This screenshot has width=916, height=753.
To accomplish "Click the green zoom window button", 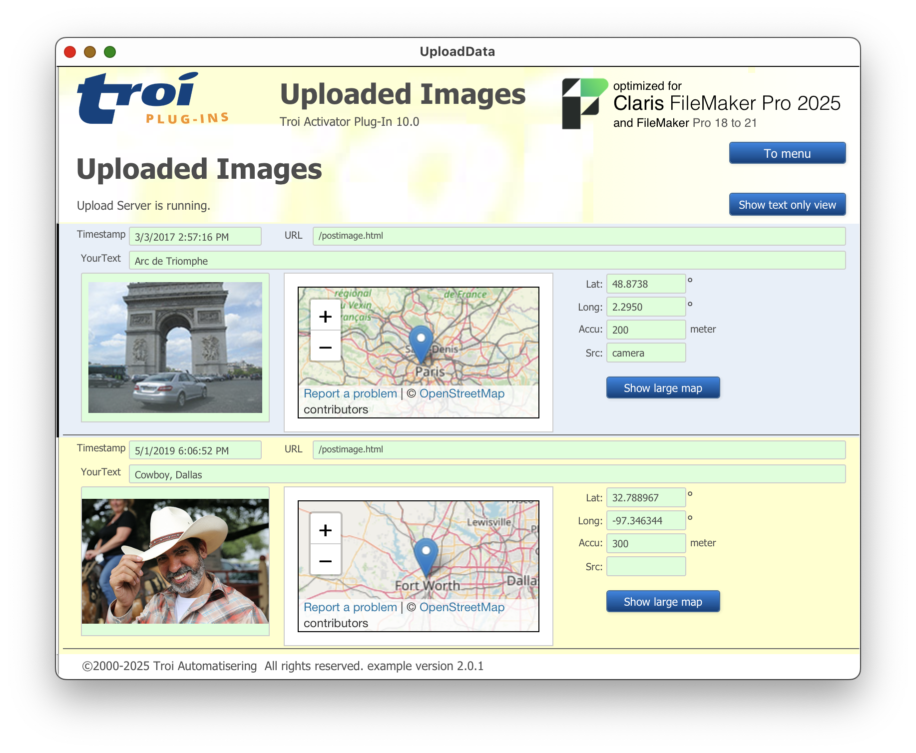I will (110, 52).
